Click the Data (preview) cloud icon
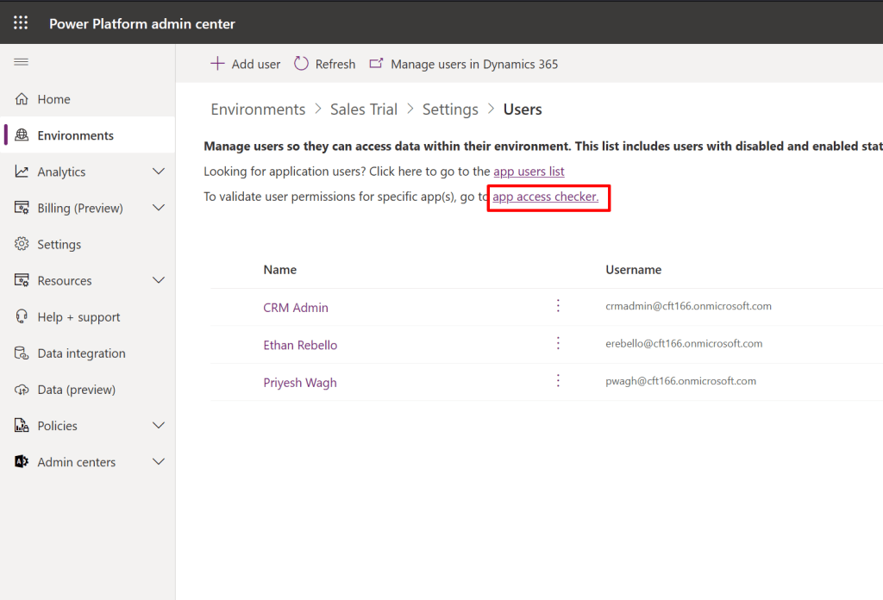This screenshot has height=600, width=883. [22, 390]
